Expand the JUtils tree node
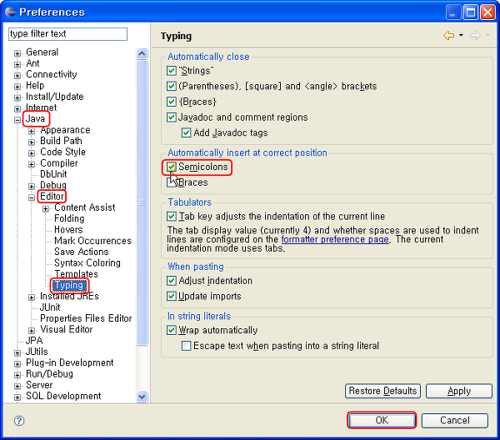Screen dimensions: 500x440 [17, 353]
